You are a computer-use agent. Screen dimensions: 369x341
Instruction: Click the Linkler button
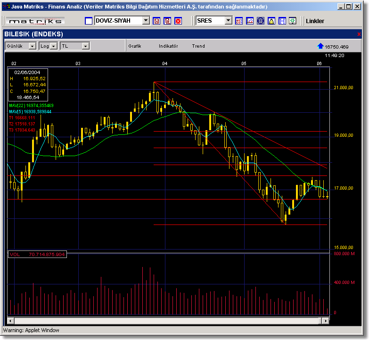tap(315, 21)
